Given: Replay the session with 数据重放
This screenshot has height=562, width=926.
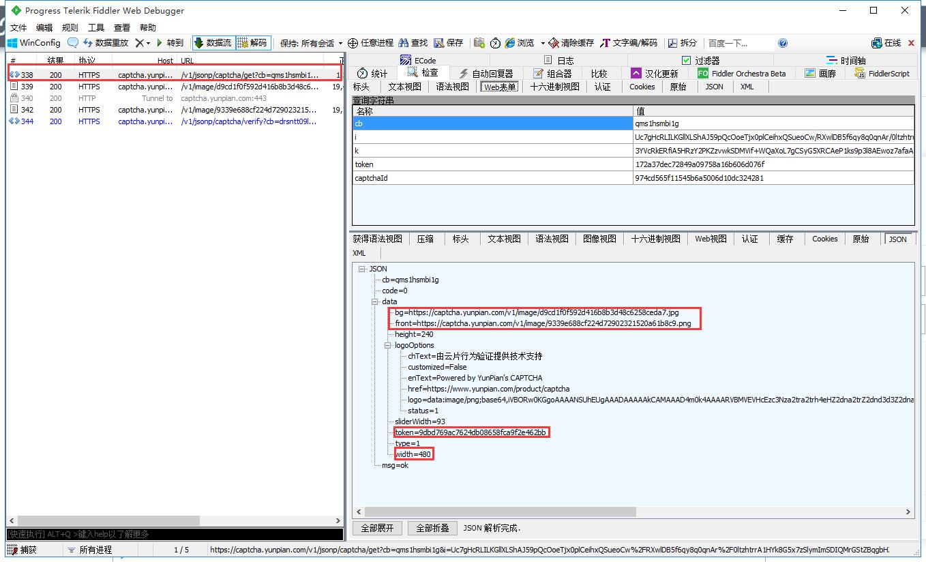Looking at the screenshot, I should [x=106, y=43].
